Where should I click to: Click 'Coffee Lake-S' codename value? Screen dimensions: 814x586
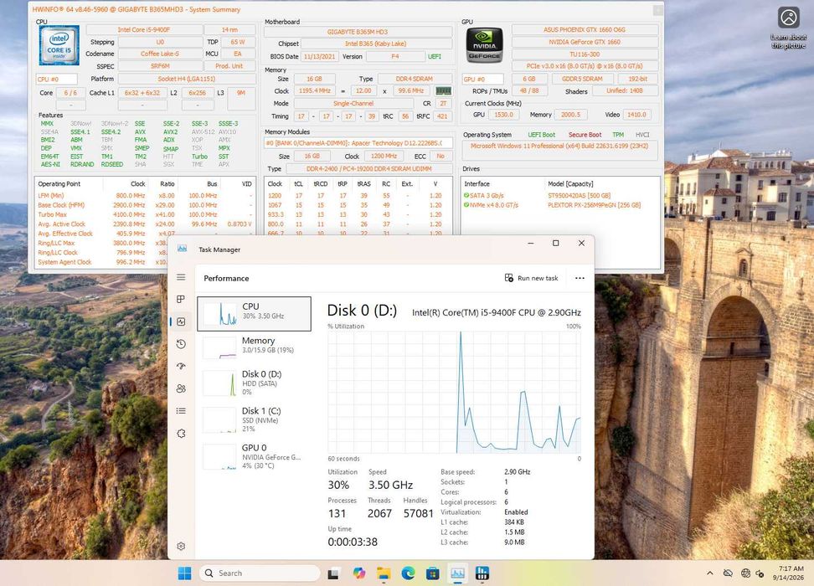click(x=159, y=54)
